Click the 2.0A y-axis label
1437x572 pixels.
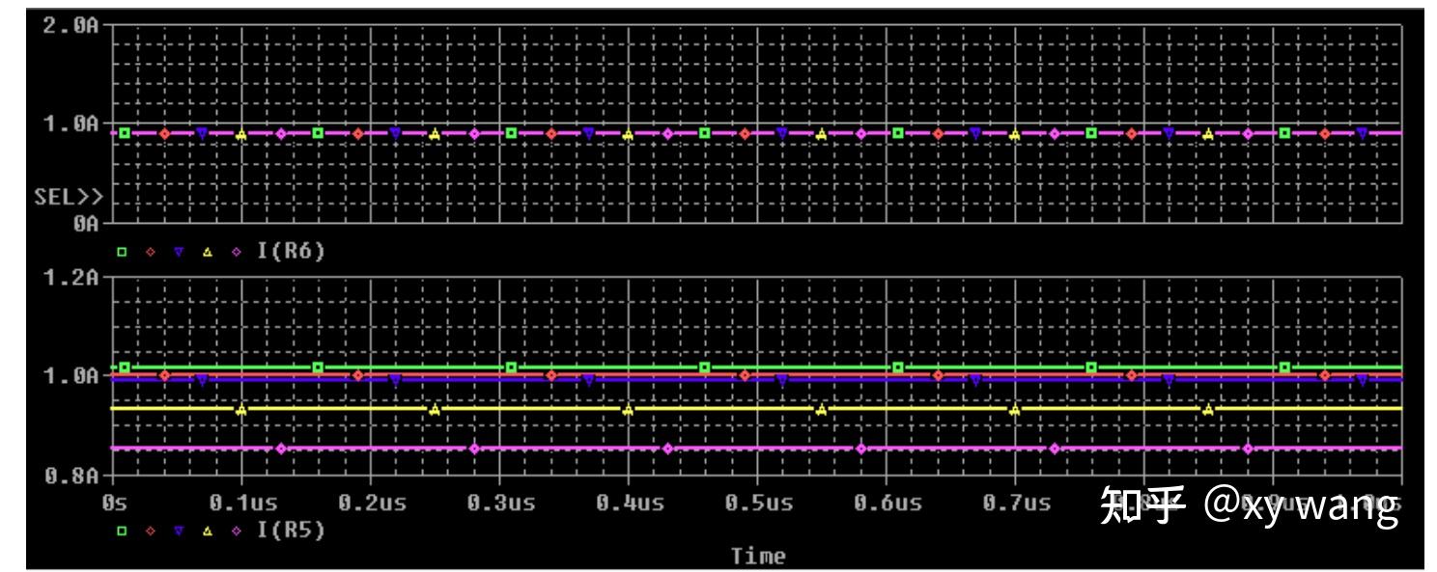coord(71,25)
